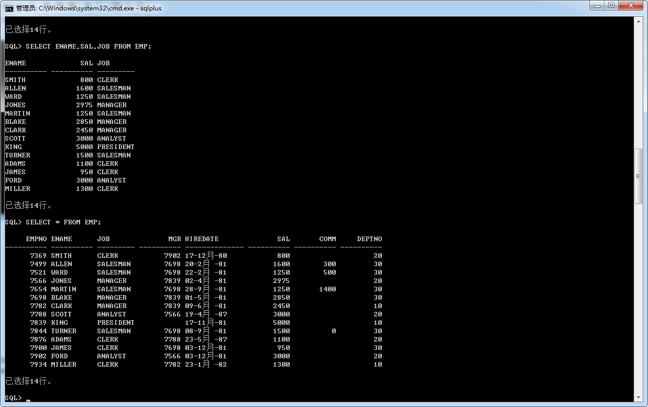
Task: Click the scrollbar up arrow
Action: coord(638,21)
